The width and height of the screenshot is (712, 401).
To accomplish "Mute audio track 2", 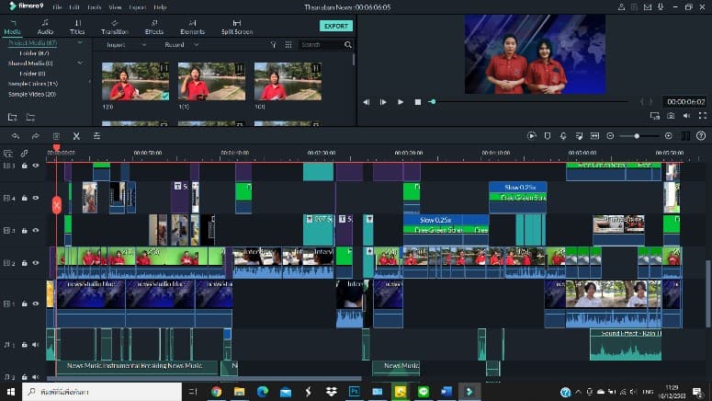I will pos(36,377).
